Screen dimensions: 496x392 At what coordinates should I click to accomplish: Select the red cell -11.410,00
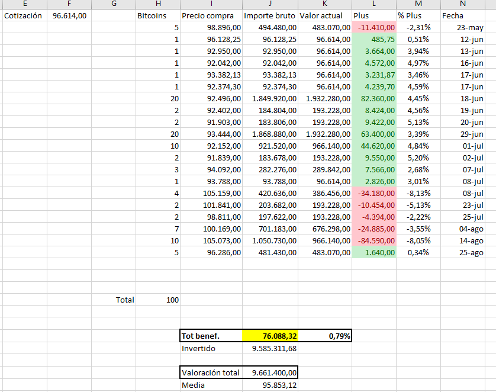click(374, 27)
